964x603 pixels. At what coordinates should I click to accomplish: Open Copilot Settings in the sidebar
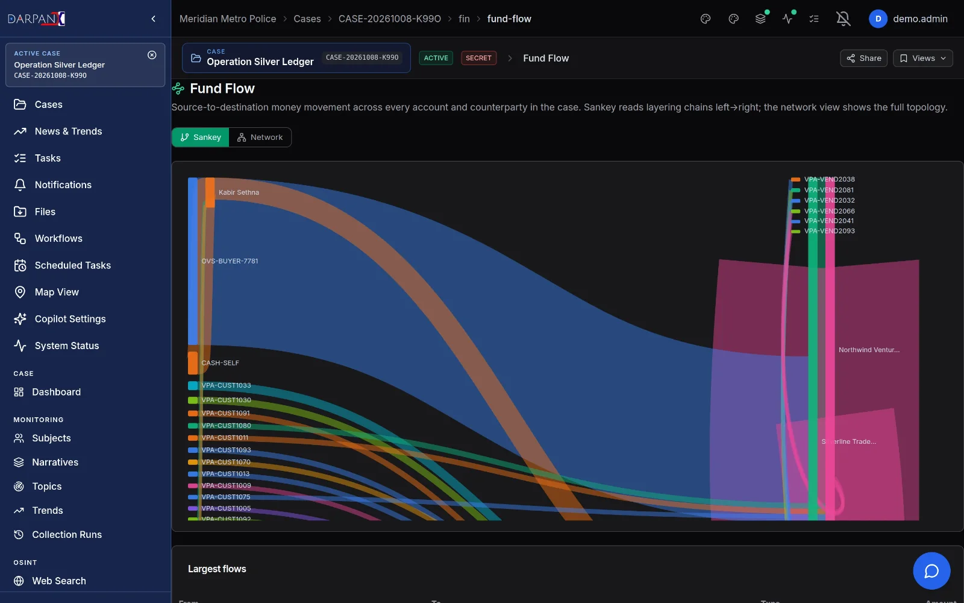(86, 319)
